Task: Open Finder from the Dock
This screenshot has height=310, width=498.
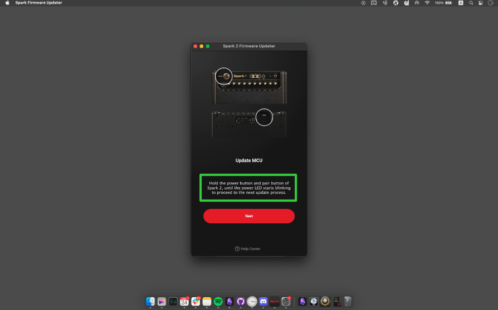Action: [150, 302]
